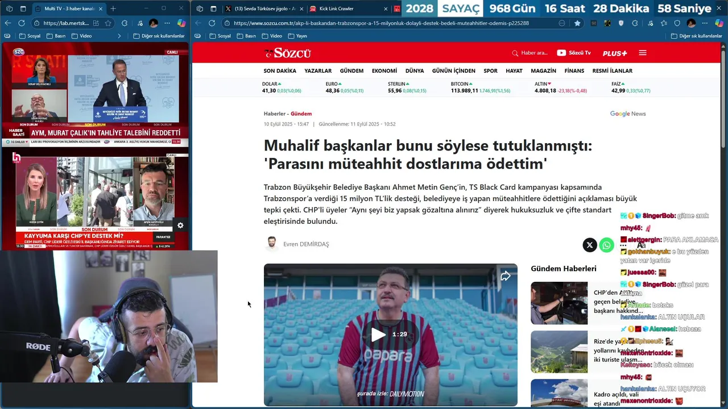Go to the EKONOMİ section
Viewport: 728px width, 409px height.
click(x=384, y=71)
